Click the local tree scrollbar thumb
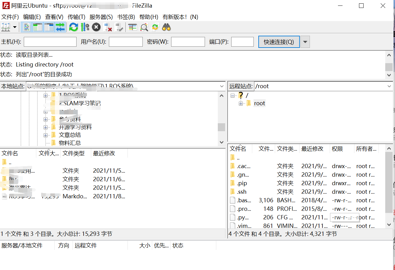The height and width of the screenshot is (270, 395). pos(221,127)
